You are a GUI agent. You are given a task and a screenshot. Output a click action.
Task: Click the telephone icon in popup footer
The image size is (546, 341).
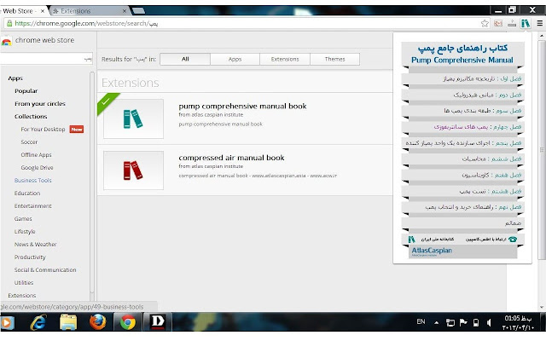[513, 239]
